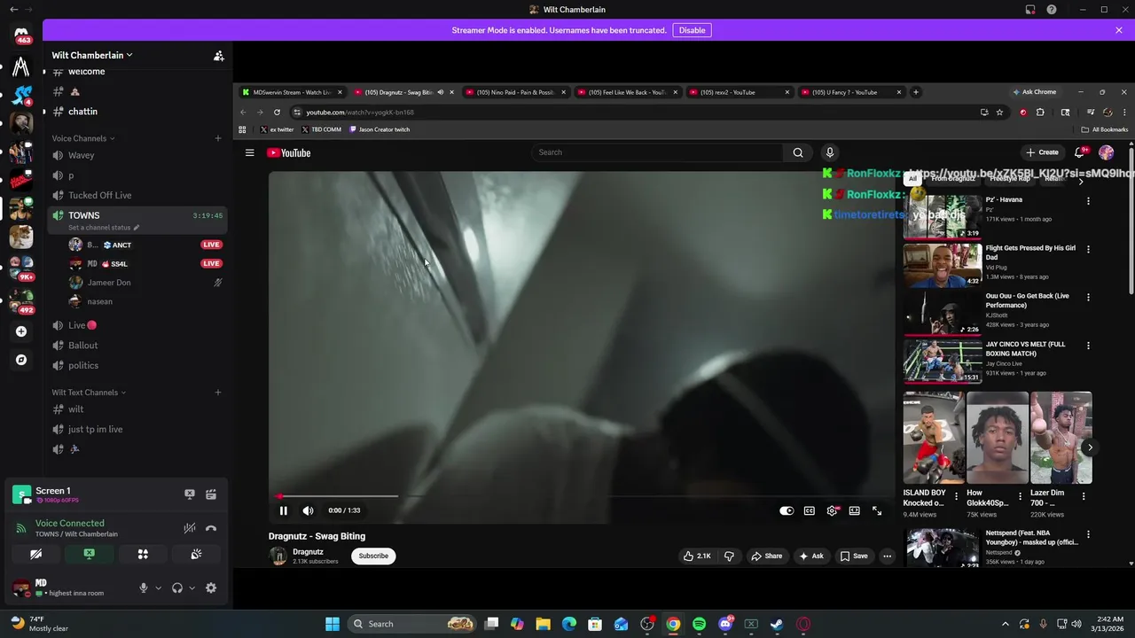Dislike the Swag Biting video
1135x638 pixels.
tap(729, 556)
